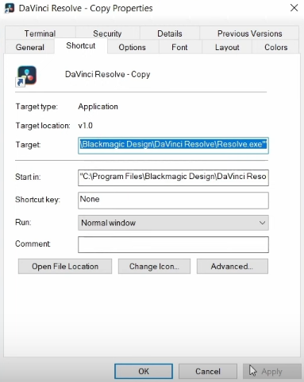Click the Start in field
Viewport: 304px width, 382px height.
[x=173, y=177]
